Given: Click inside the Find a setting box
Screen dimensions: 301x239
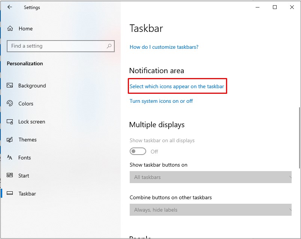Looking at the screenshot, I should [x=60, y=46].
